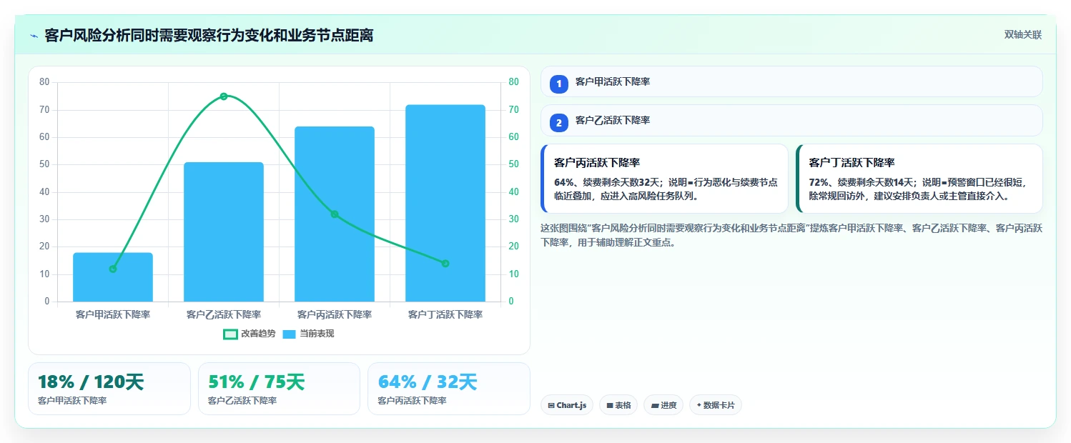1071x443 pixels.
Task: Toggle the 改善趋势 legend swatch
Action: (230, 334)
